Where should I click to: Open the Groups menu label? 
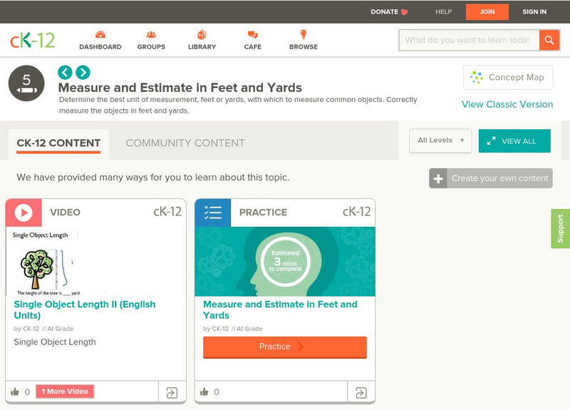[x=151, y=47]
